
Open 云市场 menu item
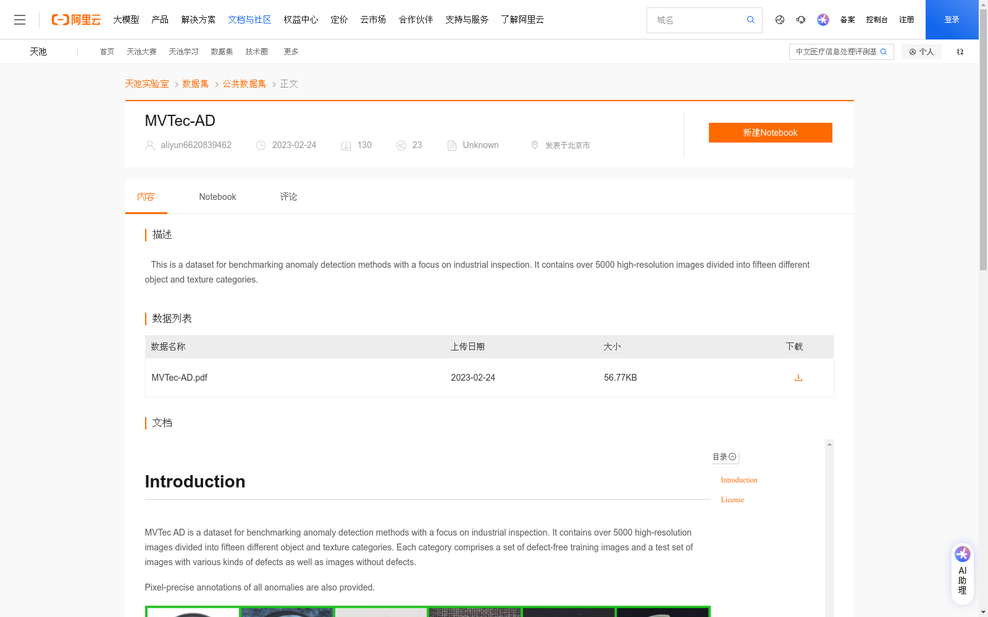coord(373,20)
